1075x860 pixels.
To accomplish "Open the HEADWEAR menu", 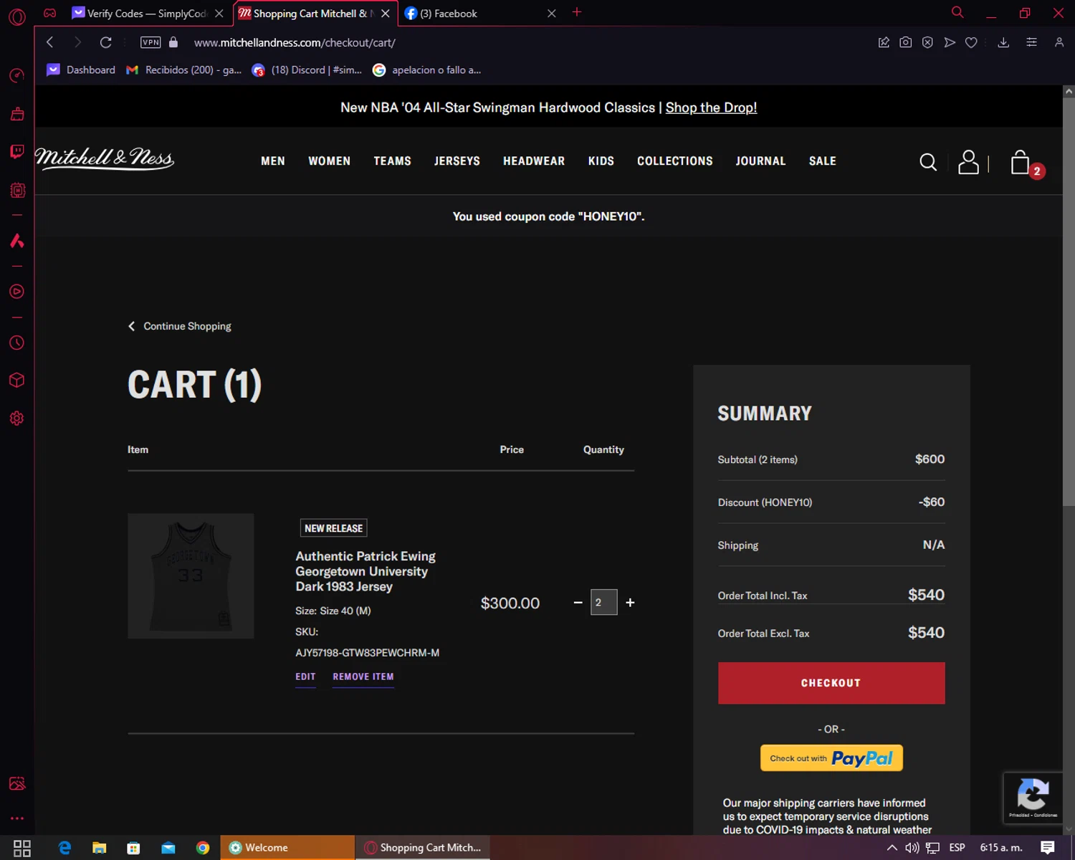I will 534,161.
